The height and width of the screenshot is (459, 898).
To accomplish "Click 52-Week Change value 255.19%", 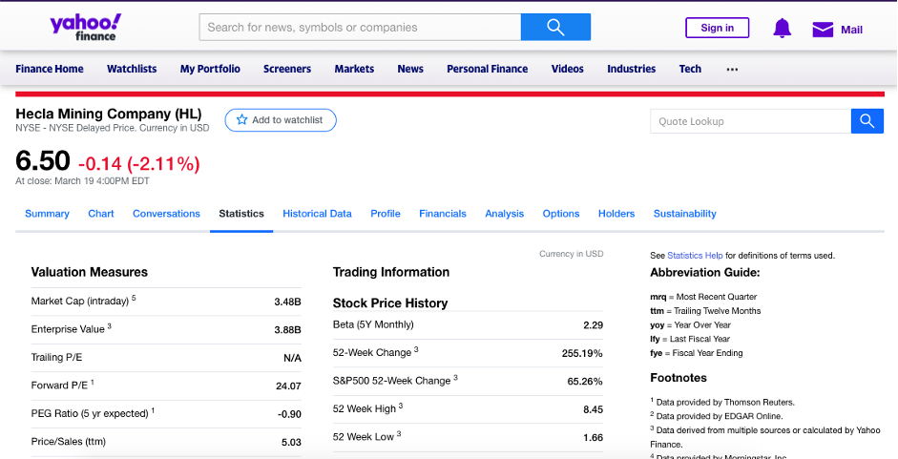I will click(582, 354).
